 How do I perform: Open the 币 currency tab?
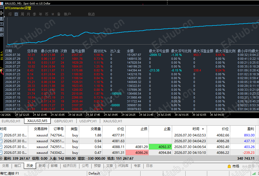pyautogui.click(x=46, y=14)
